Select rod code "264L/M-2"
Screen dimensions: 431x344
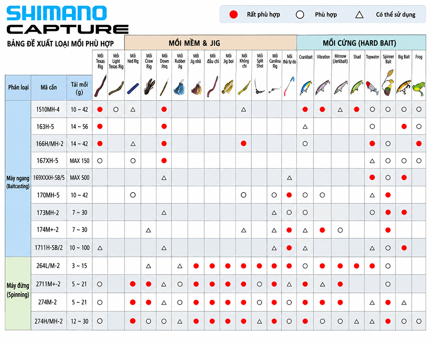(48, 266)
